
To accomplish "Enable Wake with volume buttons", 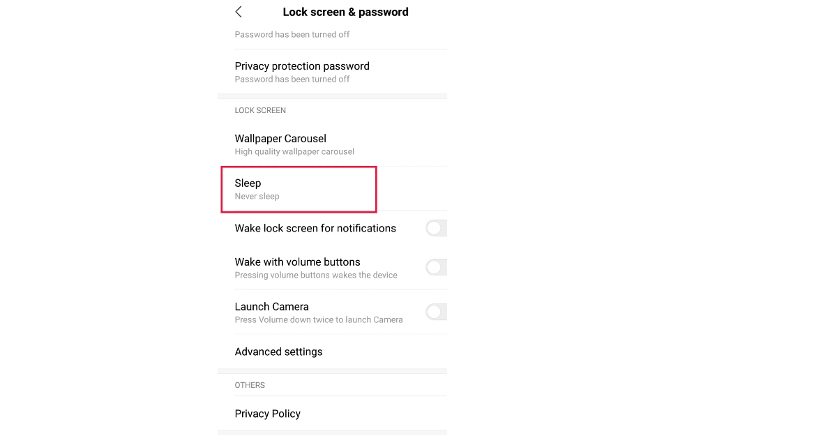I will (x=436, y=267).
